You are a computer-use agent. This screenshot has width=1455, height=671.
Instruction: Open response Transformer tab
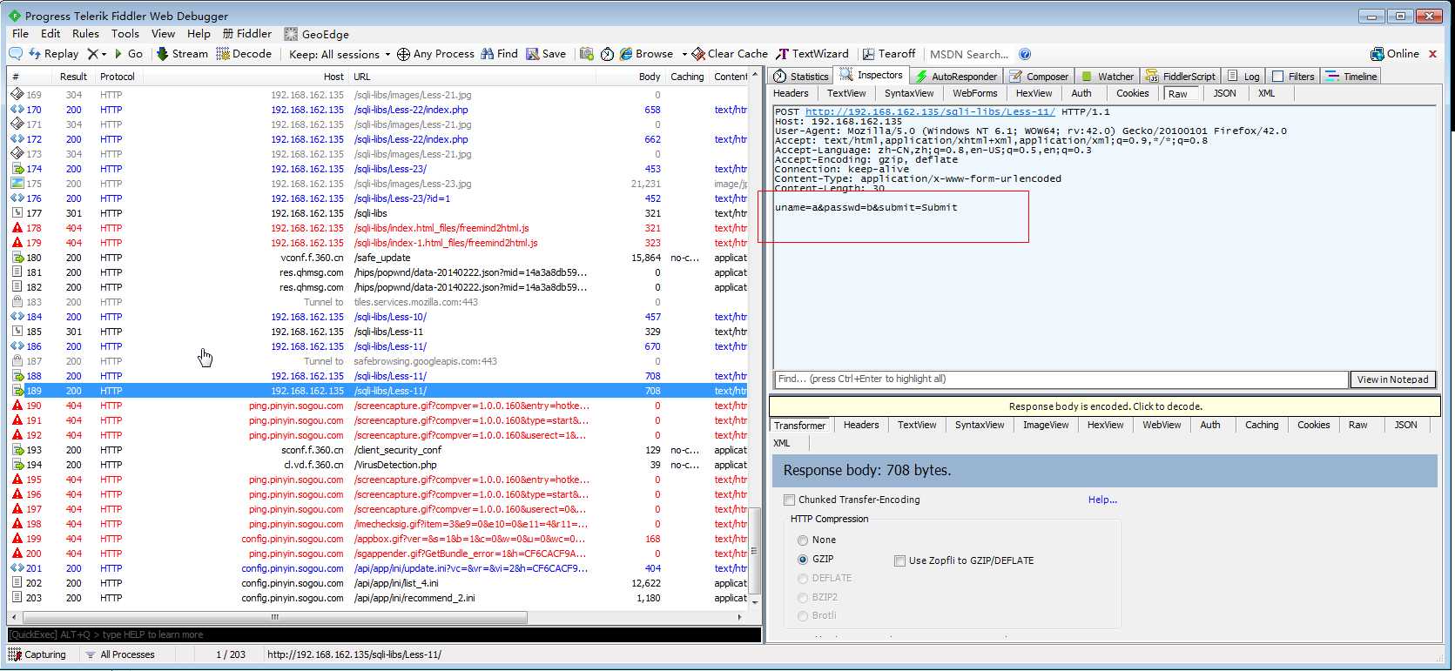799,426
